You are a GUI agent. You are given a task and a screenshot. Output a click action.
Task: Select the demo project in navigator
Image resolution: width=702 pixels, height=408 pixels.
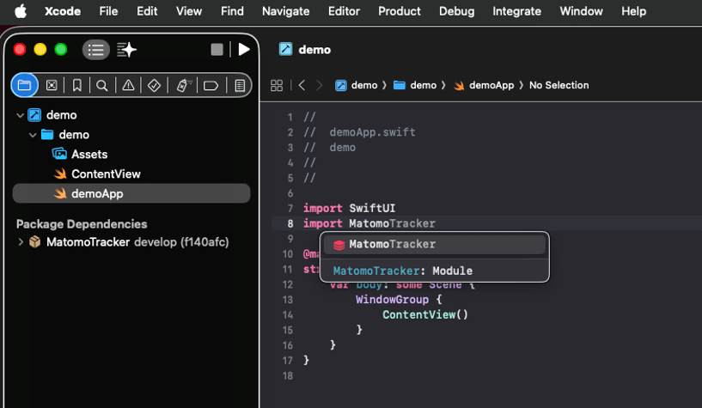(61, 115)
